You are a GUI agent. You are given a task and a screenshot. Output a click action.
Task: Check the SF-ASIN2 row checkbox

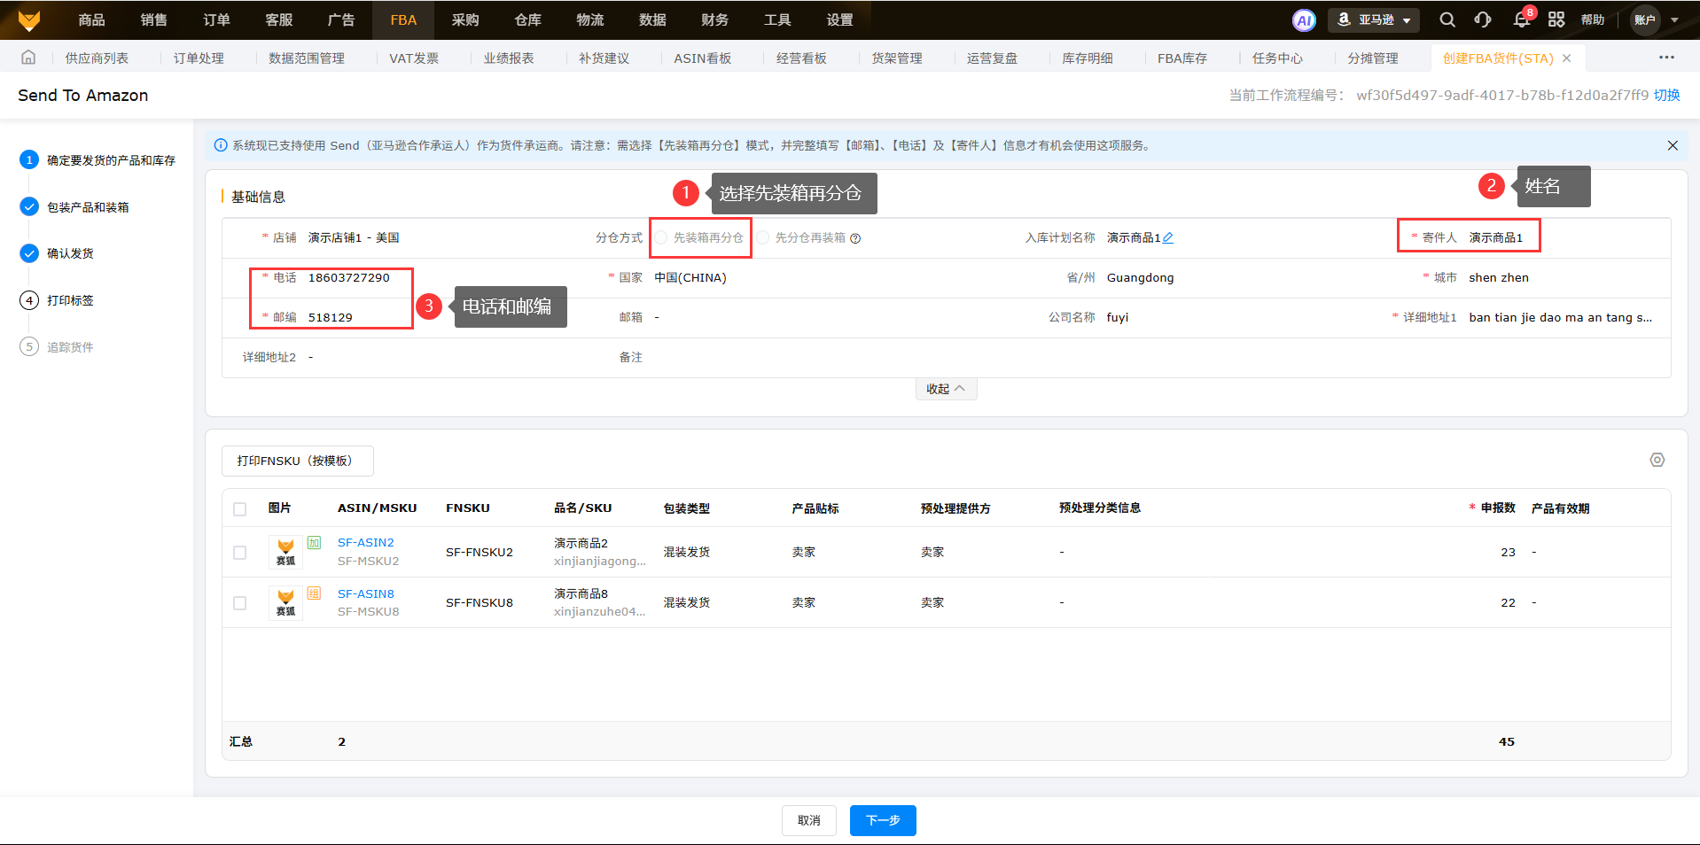pyautogui.click(x=239, y=553)
